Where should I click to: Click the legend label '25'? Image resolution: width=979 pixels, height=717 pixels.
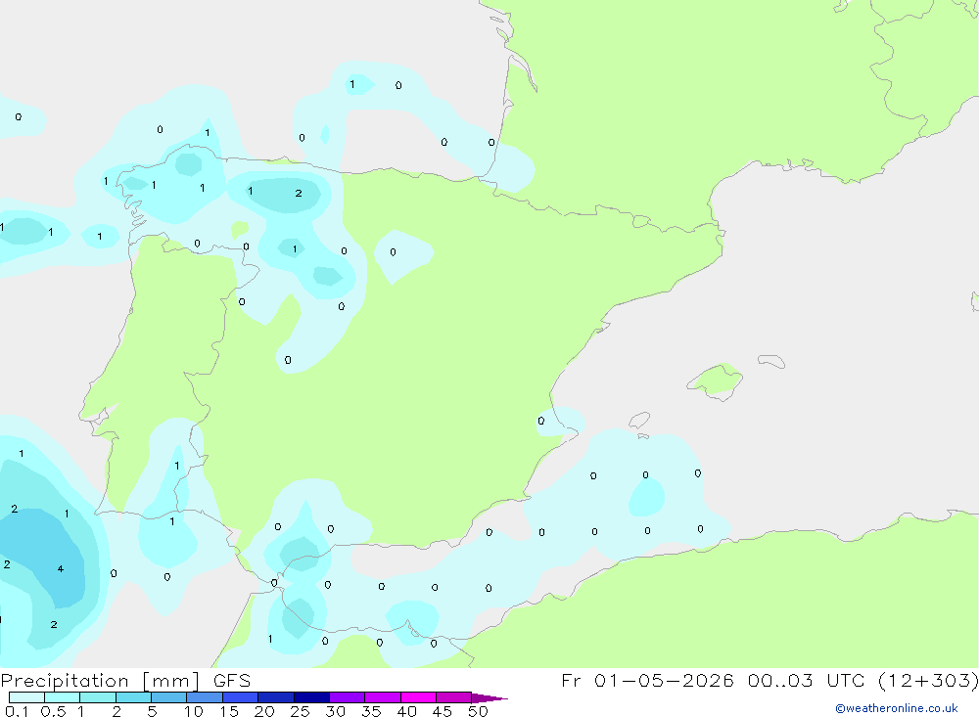[x=300, y=711]
